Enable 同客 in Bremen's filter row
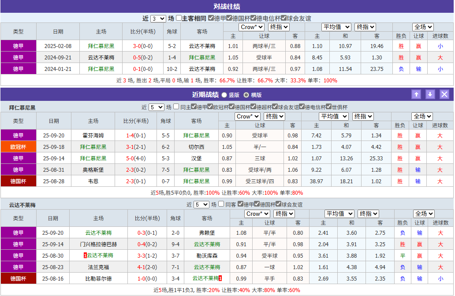Viewport: 455px width, 296px height. (x=221, y=201)
